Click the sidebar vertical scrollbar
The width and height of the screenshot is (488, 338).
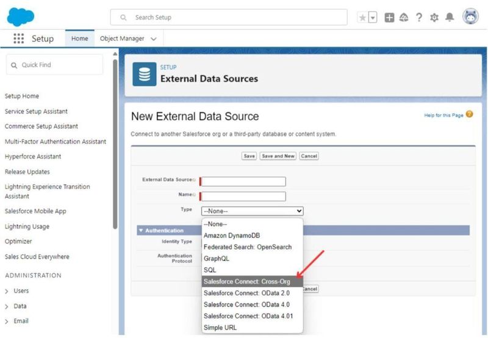coord(115,145)
